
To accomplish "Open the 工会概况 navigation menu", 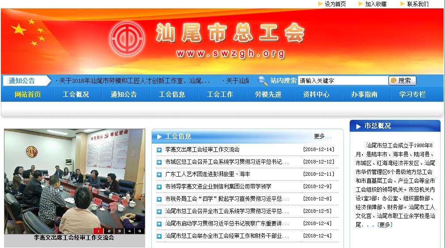I will [75, 94].
